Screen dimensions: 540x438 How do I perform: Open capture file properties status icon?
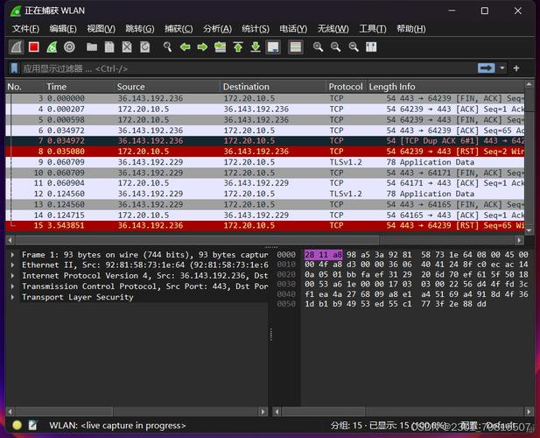click(x=32, y=425)
